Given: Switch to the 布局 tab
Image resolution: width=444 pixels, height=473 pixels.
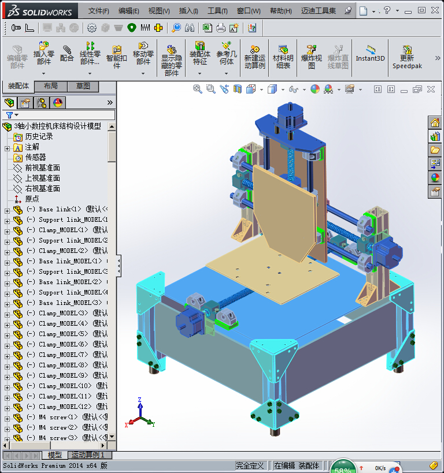Looking at the screenshot, I should (51, 86).
